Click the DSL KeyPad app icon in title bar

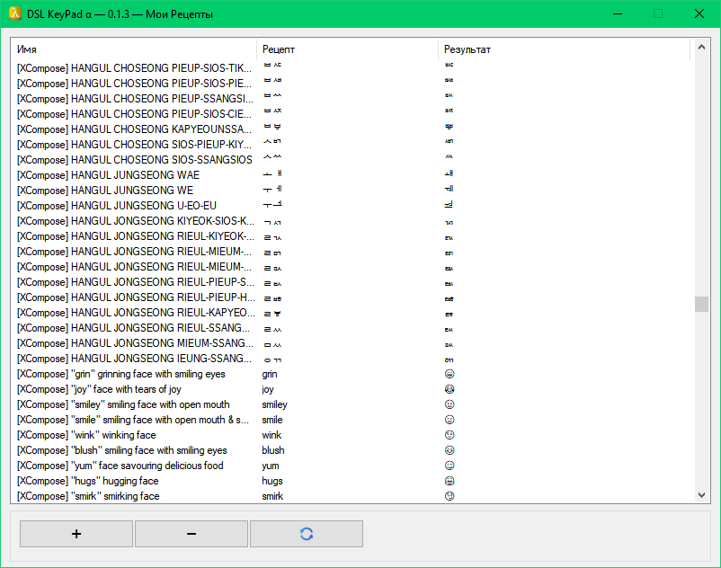(x=14, y=13)
